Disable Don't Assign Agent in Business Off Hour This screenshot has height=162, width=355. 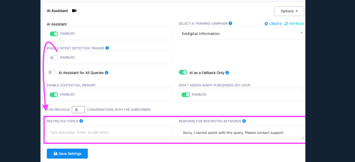point(186,95)
